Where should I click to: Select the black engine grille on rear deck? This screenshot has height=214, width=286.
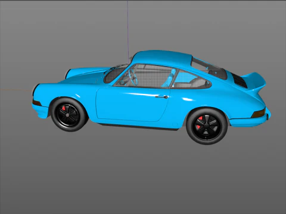click(x=240, y=81)
